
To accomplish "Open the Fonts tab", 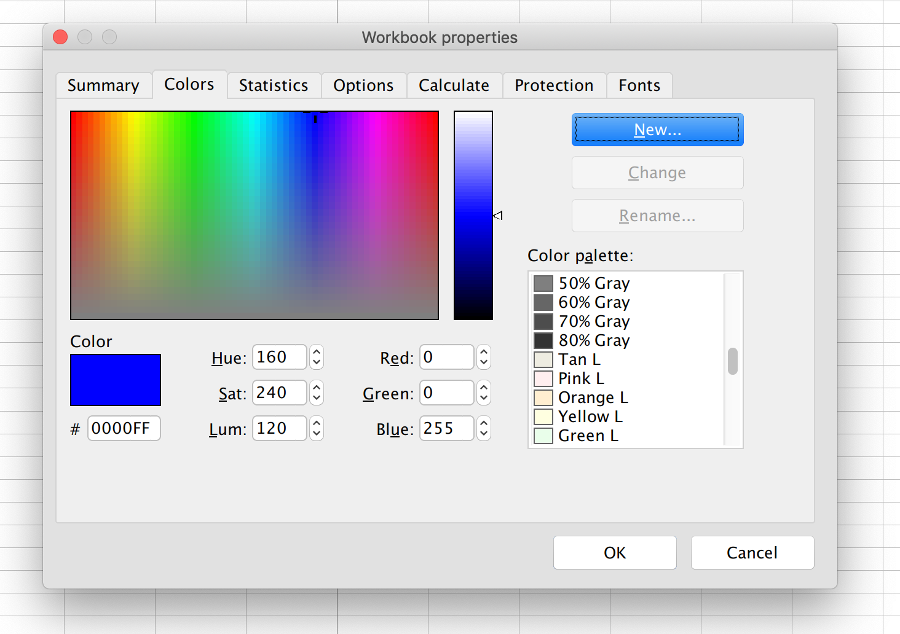I will click(639, 85).
